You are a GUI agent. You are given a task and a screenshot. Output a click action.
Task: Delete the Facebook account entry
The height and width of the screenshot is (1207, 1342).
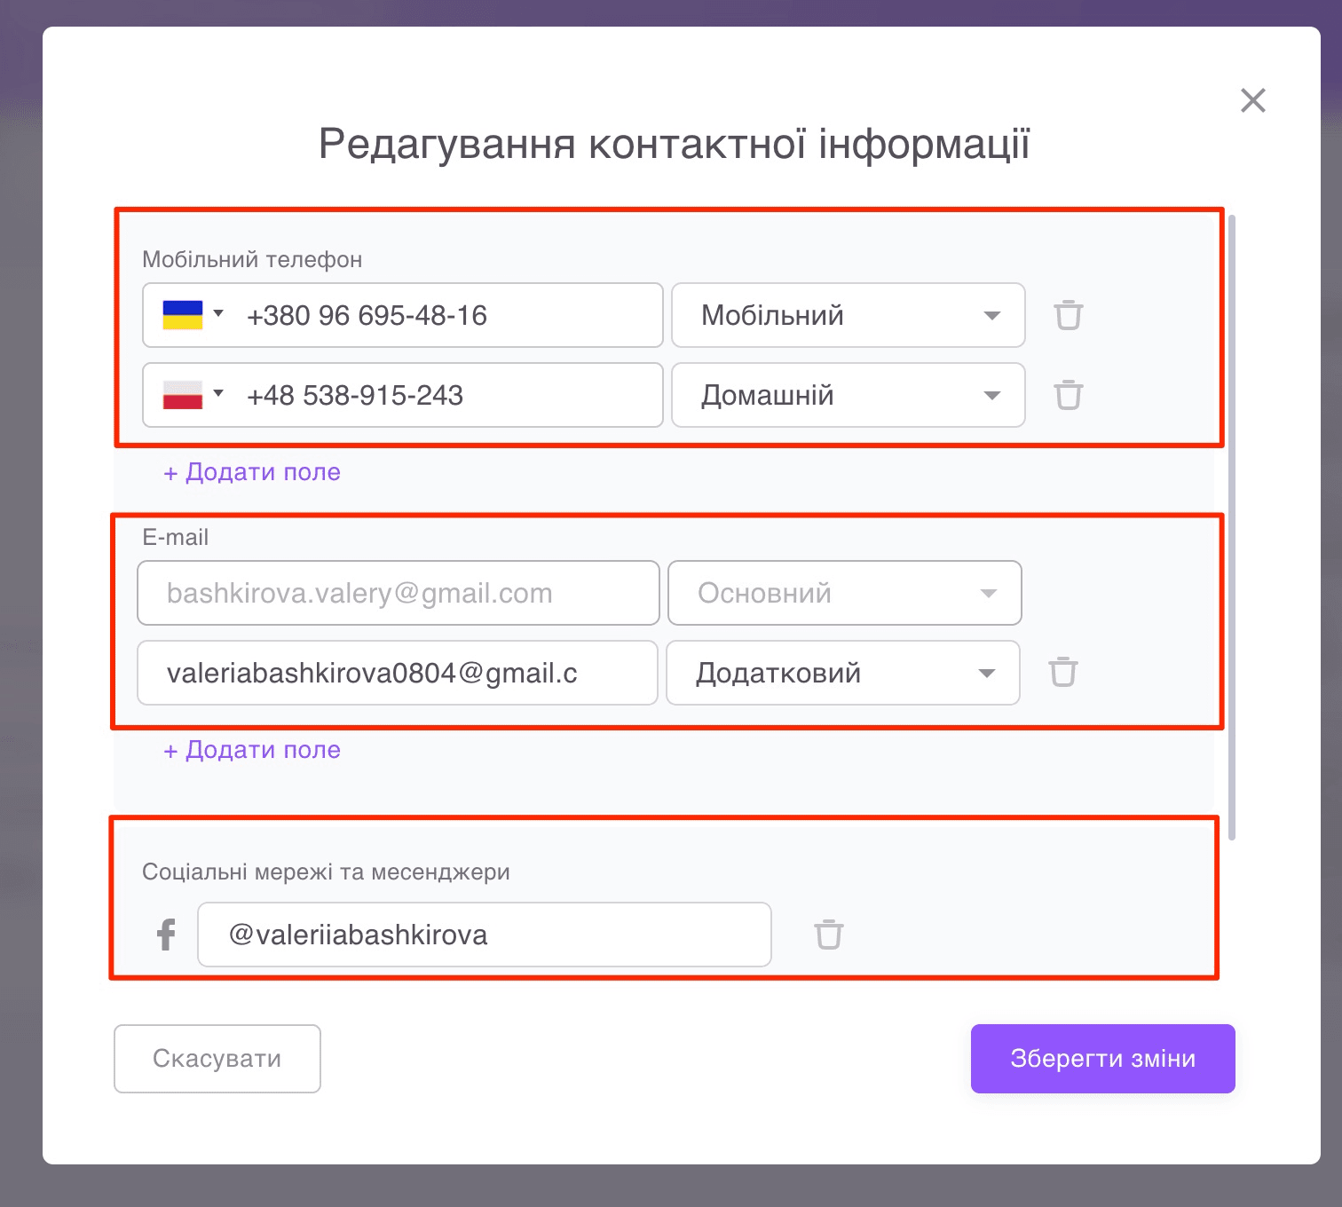(829, 935)
